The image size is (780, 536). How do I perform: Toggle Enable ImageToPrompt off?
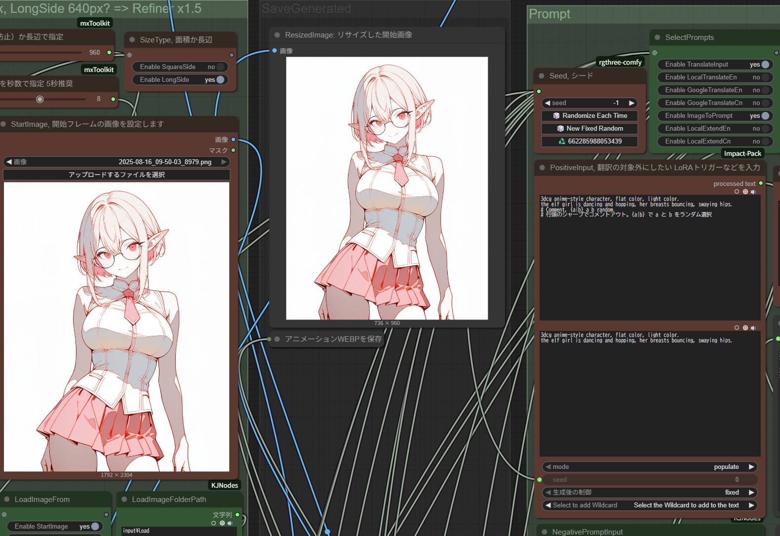click(765, 116)
